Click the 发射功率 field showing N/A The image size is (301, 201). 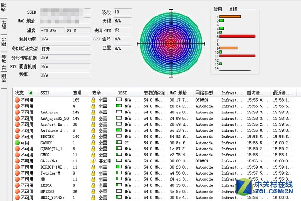click(66, 39)
